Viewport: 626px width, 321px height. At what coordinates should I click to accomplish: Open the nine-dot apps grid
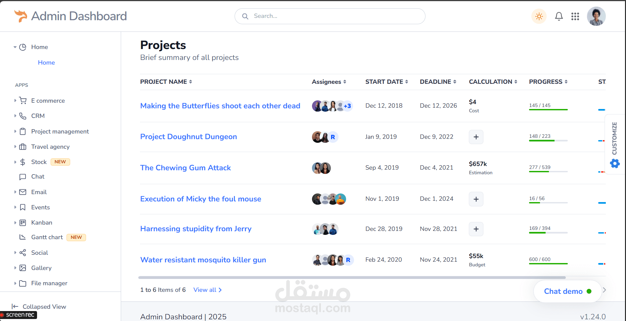coord(575,16)
